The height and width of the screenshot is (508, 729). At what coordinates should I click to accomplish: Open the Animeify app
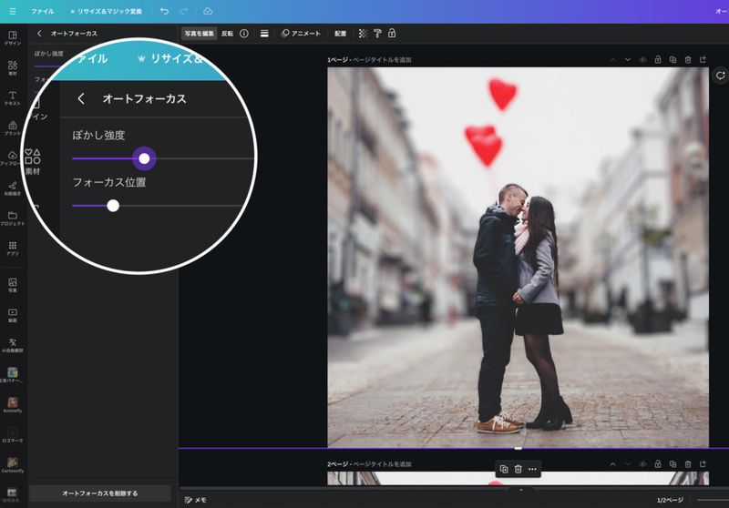click(x=13, y=405)
